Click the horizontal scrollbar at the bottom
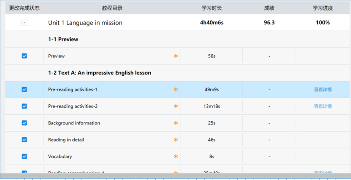 coord(176,175)
